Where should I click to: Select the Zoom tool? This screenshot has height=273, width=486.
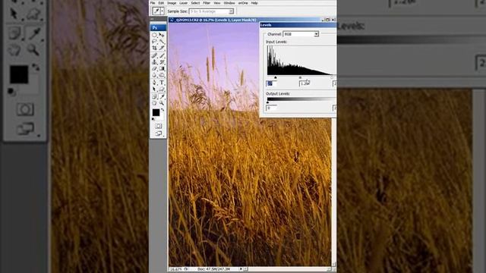coord(162,103)
